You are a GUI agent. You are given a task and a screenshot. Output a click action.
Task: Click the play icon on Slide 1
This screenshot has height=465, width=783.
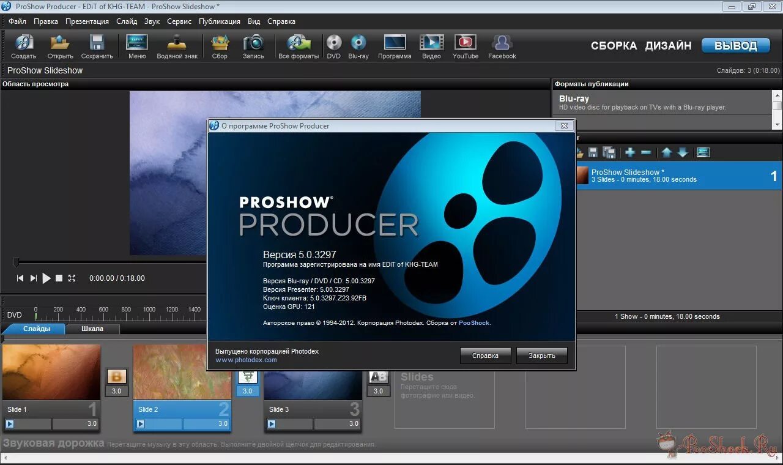point(10,423)
